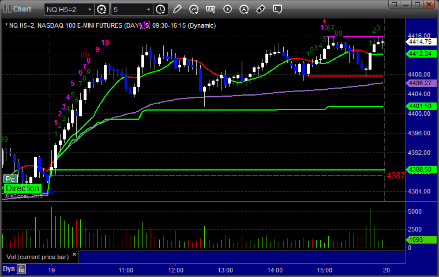Toggle the time scale lock icon

tap(21, 269)
